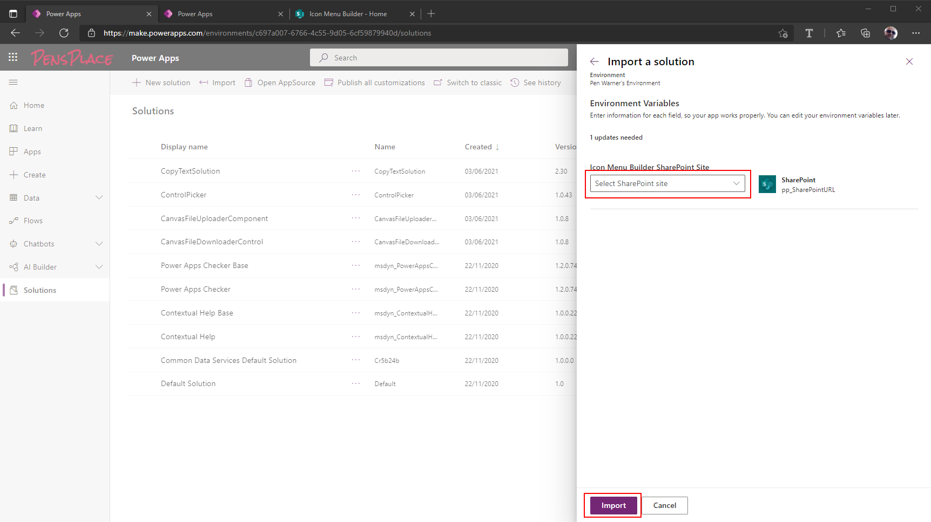
Task: Open the tab actions menu icon
Action: tap(13, 13)
